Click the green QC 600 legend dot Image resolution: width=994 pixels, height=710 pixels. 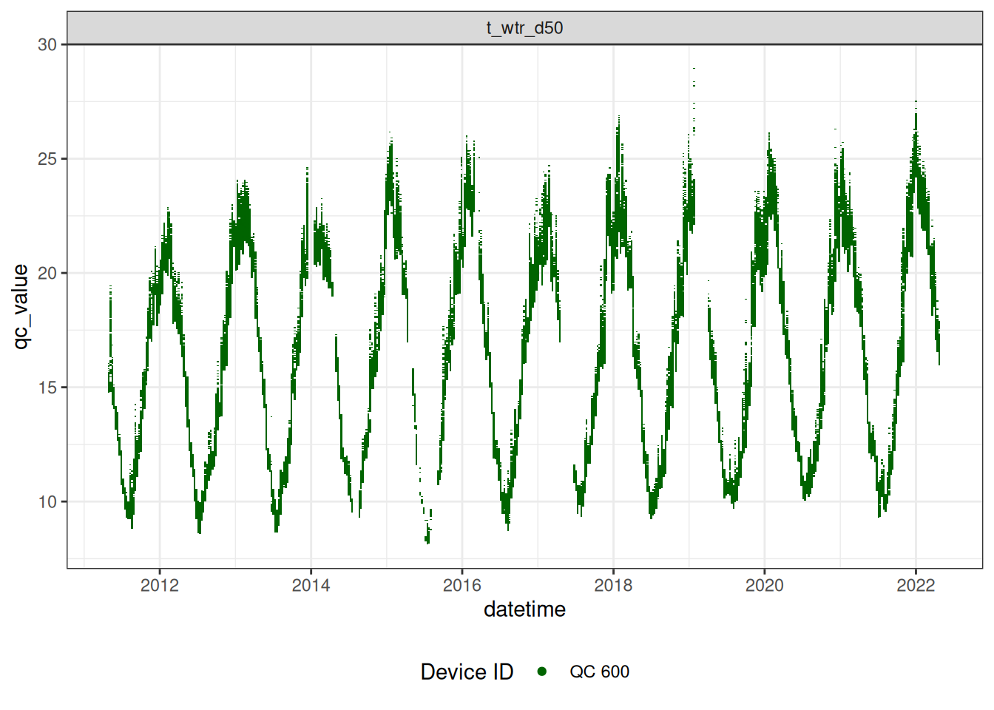tap(542, 672)
